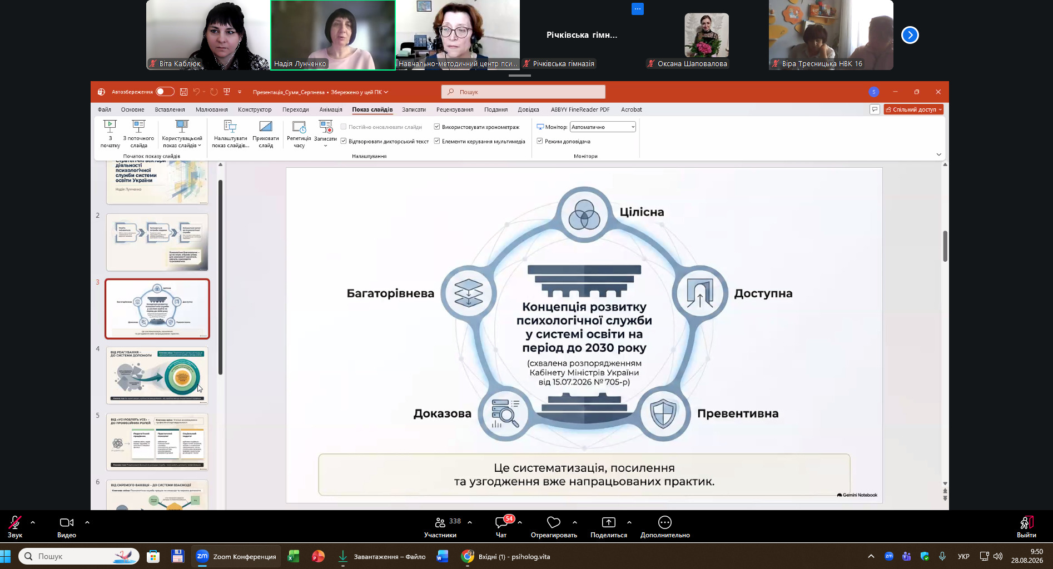
Task: Unmute microphone in Zoom toolbar
Action: (x=15, y=527)
